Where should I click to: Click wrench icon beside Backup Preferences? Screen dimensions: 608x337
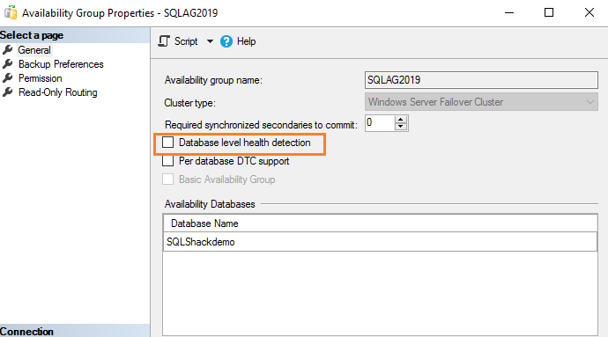[x=7, y=64]
